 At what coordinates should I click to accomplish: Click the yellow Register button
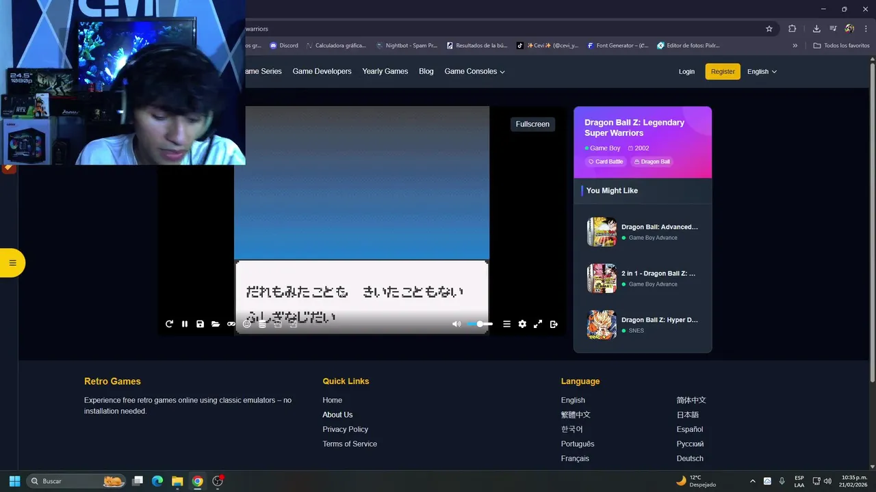pyautogui.click(x=723, y=72)
